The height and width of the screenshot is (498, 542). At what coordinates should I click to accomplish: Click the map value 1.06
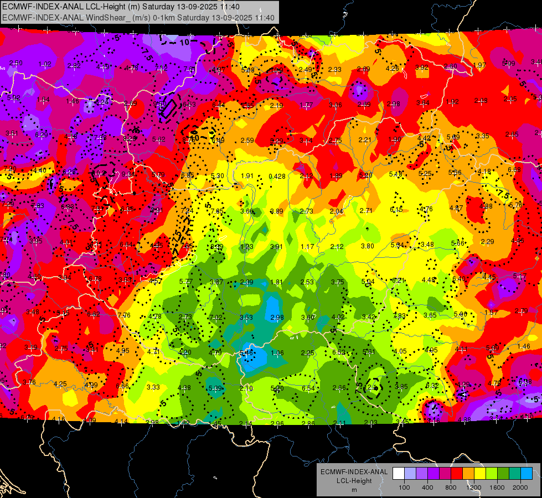(277, 353)
